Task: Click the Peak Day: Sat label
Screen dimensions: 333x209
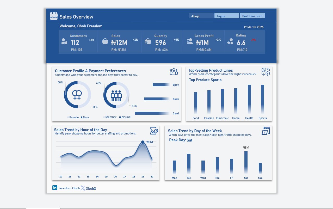Action: coord(181,140)
